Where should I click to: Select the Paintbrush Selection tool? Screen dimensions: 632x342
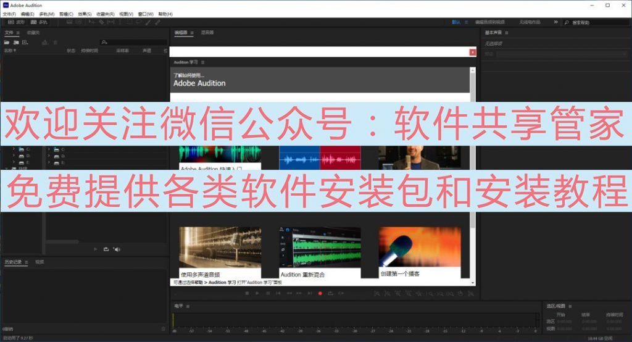pos(148,22)
